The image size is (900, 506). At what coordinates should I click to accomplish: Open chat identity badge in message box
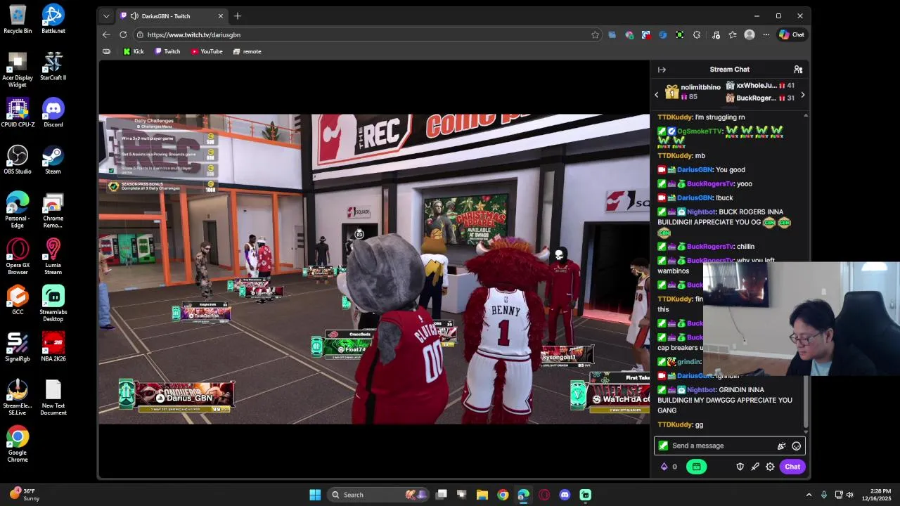click(662, 446)
